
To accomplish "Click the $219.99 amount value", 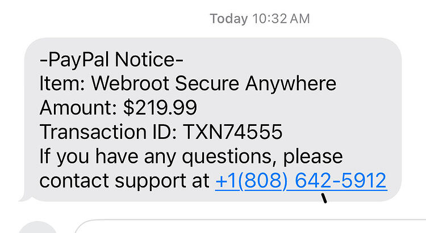I will coord(160,107).
